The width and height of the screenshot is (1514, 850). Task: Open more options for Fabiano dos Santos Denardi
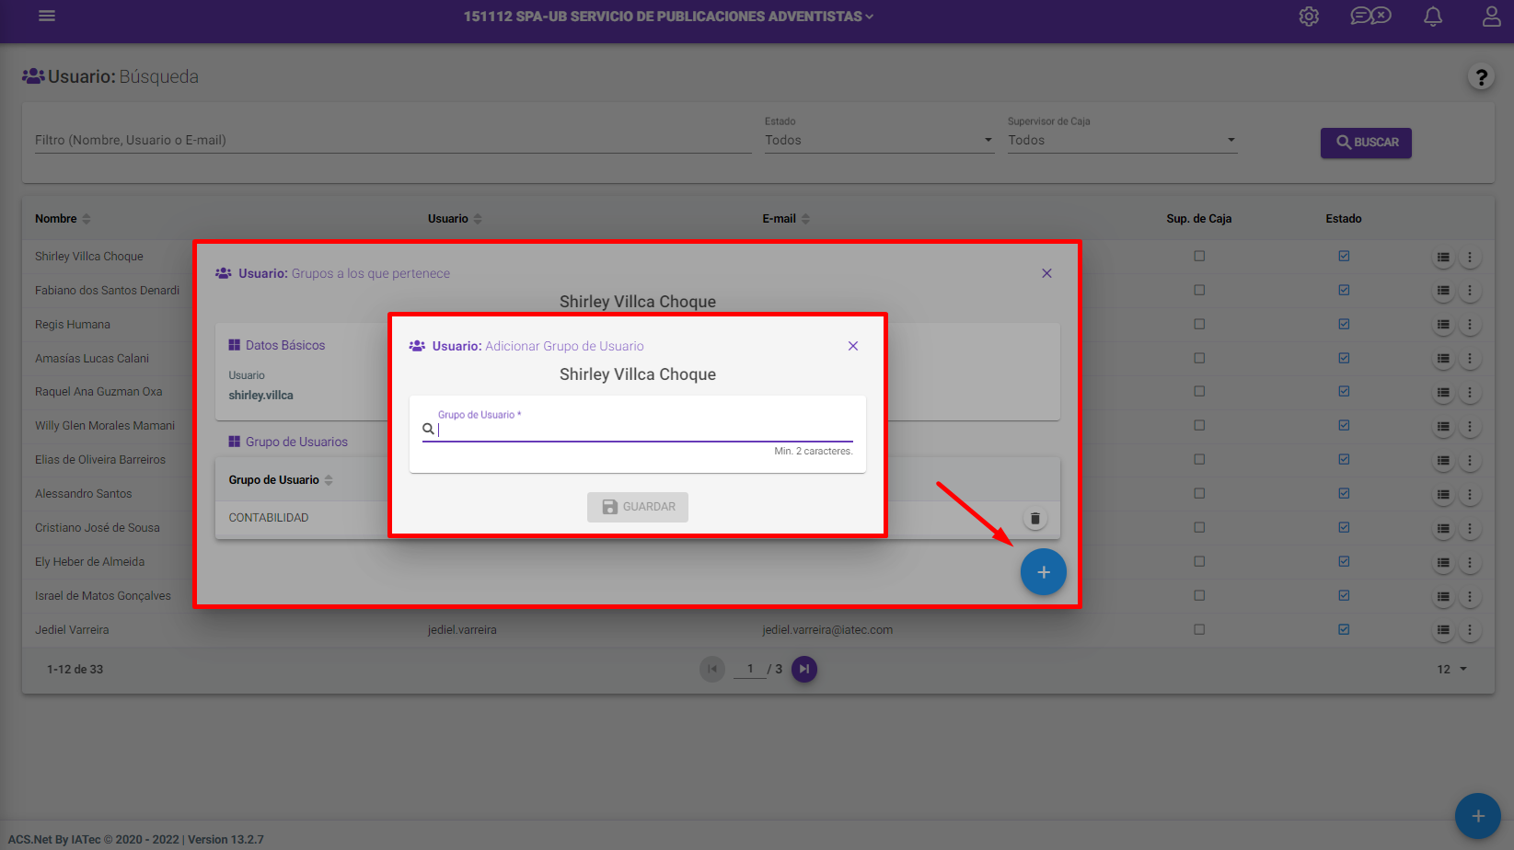click(x=1470, y=291)
